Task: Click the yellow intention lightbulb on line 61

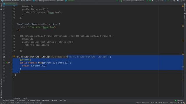Action: (x=14, y=57)
